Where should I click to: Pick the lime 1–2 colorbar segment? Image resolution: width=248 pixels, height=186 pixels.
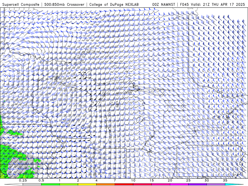[x=69, y=184]
